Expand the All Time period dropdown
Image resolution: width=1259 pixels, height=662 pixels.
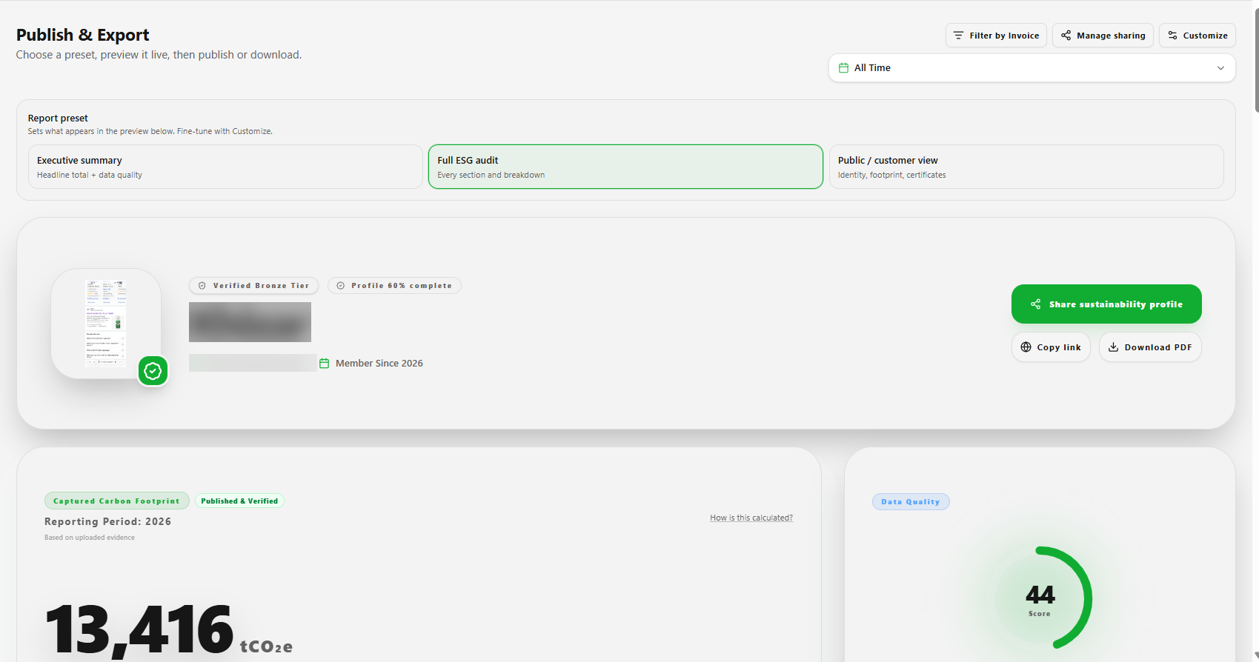coord(1032,68)
